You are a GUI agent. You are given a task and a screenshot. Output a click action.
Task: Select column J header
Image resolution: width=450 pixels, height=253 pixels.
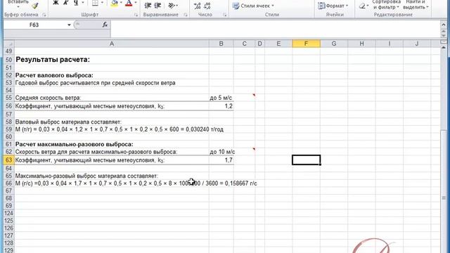pyautogui.click(x=417, y=44)
